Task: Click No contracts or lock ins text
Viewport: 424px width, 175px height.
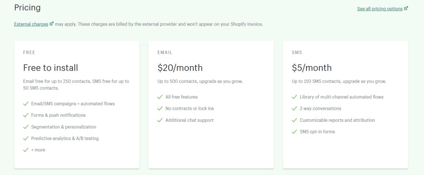Action: 189,109
